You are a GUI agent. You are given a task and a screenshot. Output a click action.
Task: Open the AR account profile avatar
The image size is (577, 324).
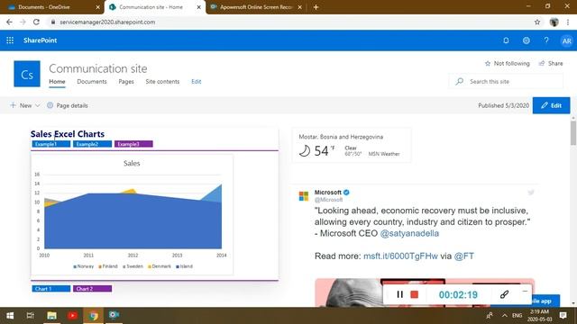click(567, 40)
